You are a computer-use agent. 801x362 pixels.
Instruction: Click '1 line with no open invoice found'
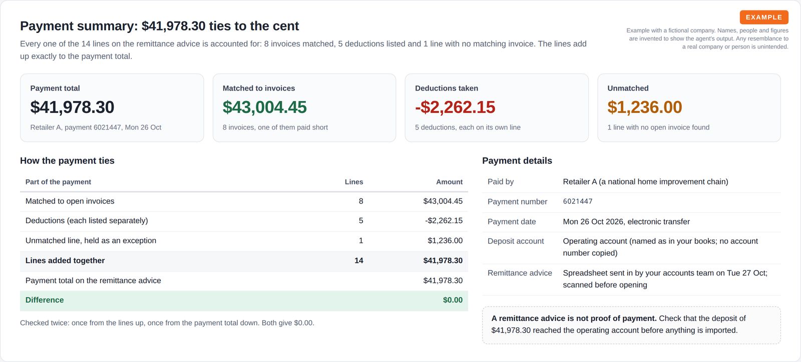tap(658, 127)
